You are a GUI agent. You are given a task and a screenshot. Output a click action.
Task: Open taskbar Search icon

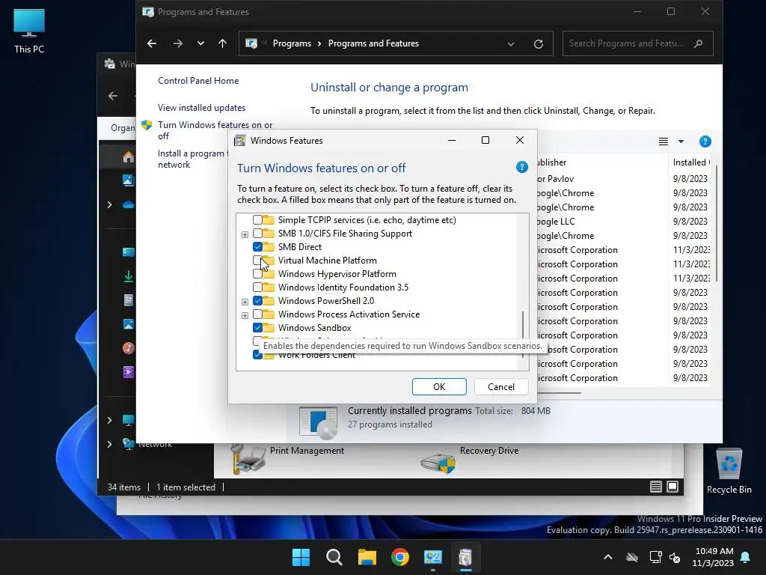(334, 557)
